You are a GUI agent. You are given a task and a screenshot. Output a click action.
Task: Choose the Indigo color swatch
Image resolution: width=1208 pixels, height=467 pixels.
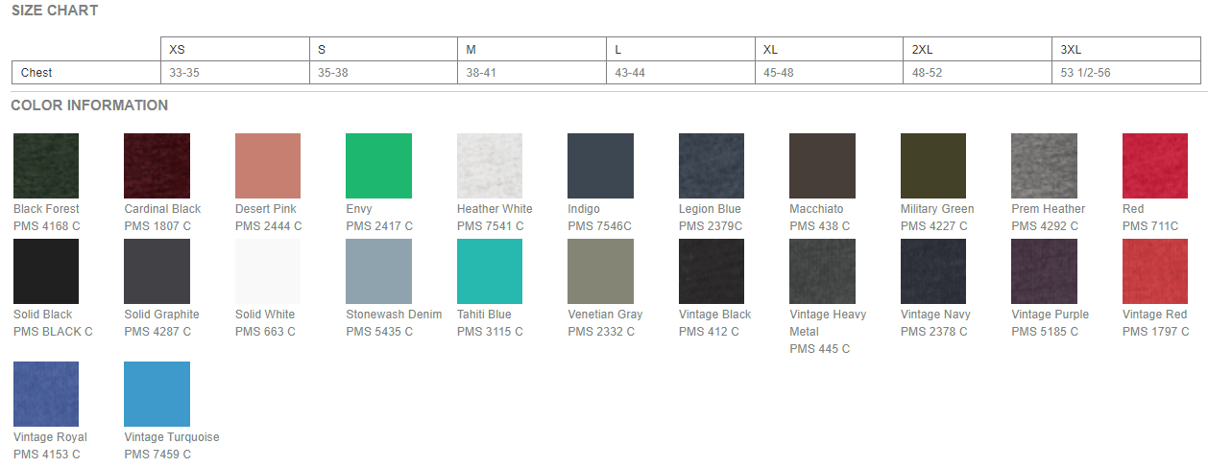600,166
